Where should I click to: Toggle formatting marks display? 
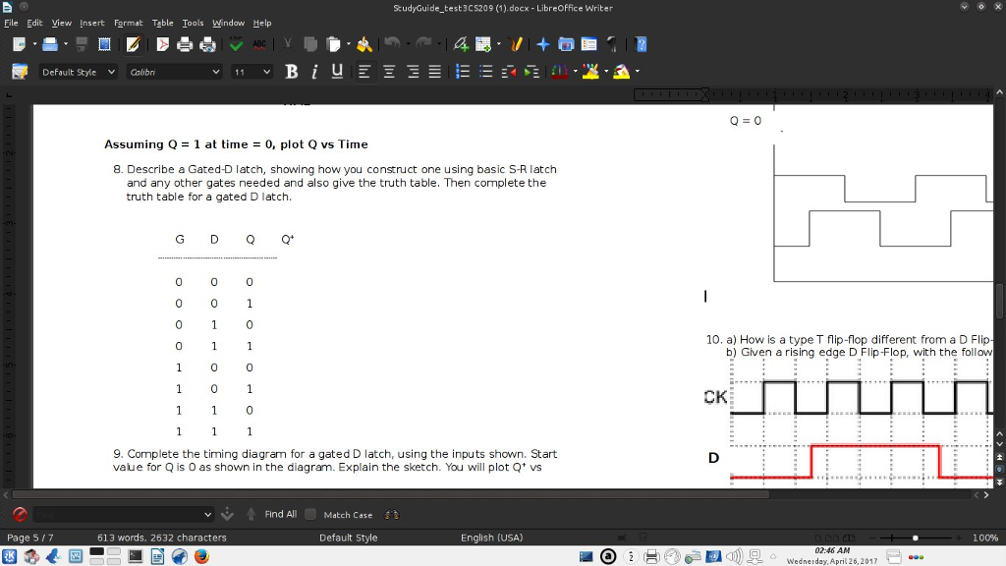[x=613, y=43]
